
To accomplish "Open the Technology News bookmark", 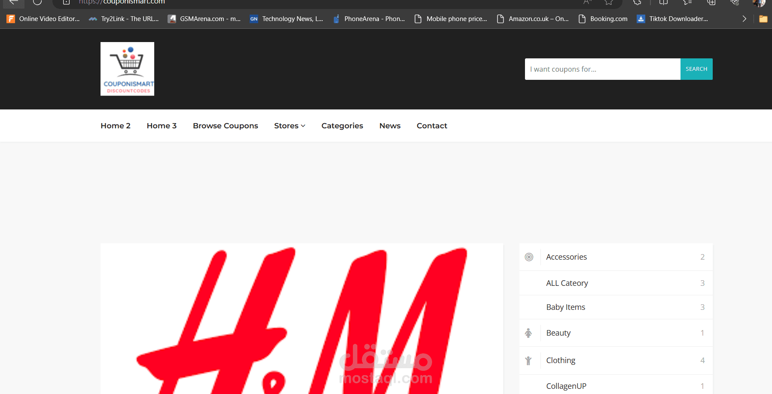I will 287,19.
